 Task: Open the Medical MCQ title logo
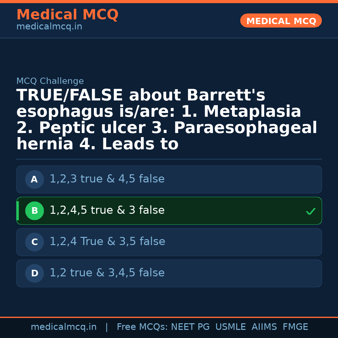(67, 15)
